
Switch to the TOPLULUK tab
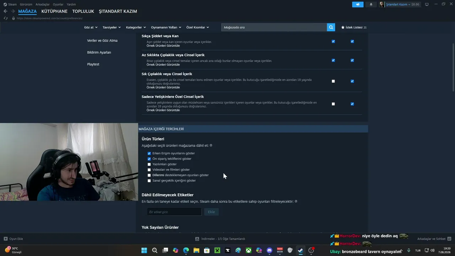pos(83,11)
